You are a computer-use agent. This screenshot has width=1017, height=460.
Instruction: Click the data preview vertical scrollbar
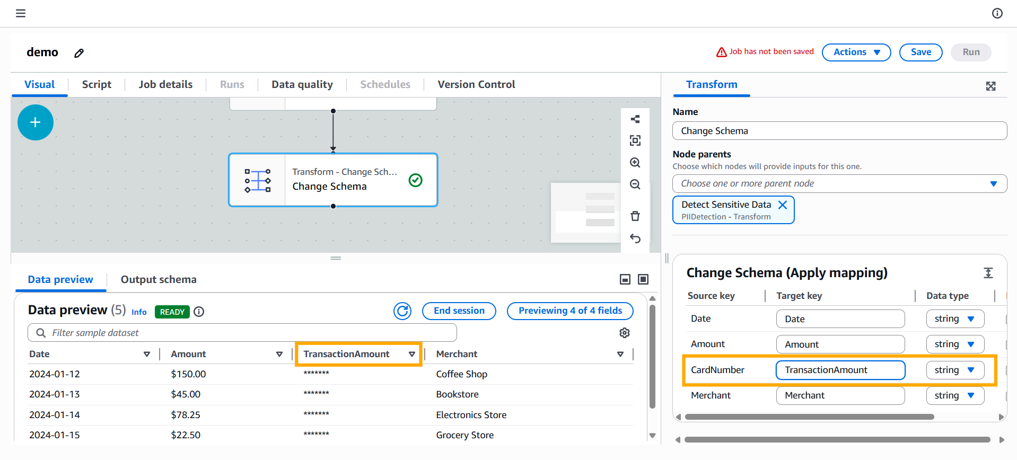[x=652, y=356]
